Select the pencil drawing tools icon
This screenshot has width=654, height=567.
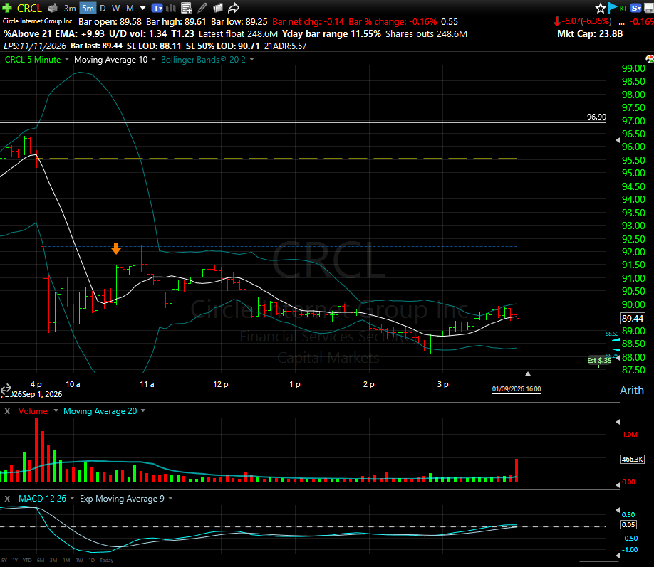202,8
